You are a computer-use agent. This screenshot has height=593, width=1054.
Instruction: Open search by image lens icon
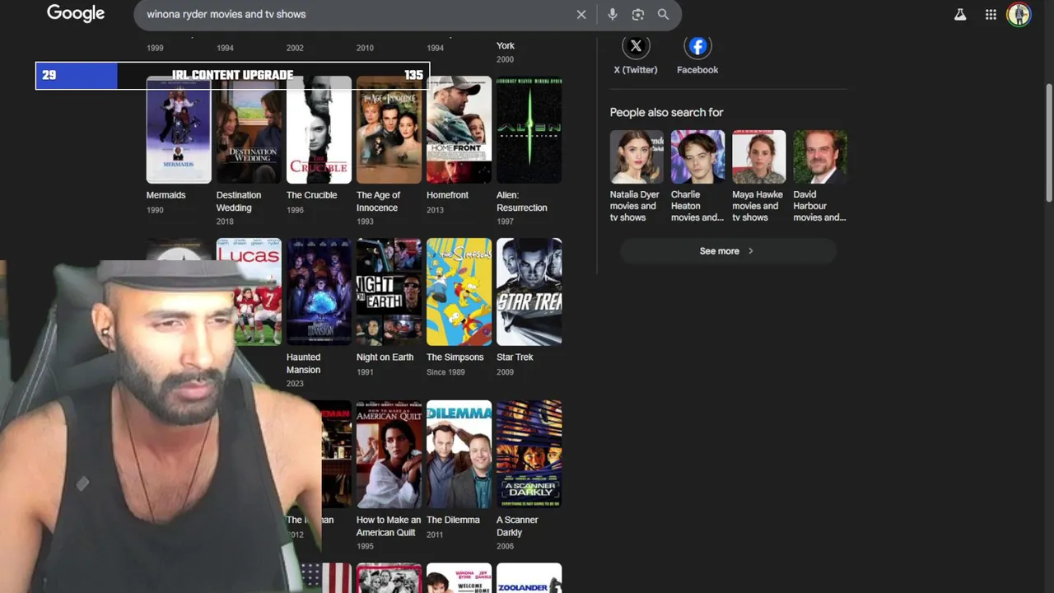tap(637, 14)
